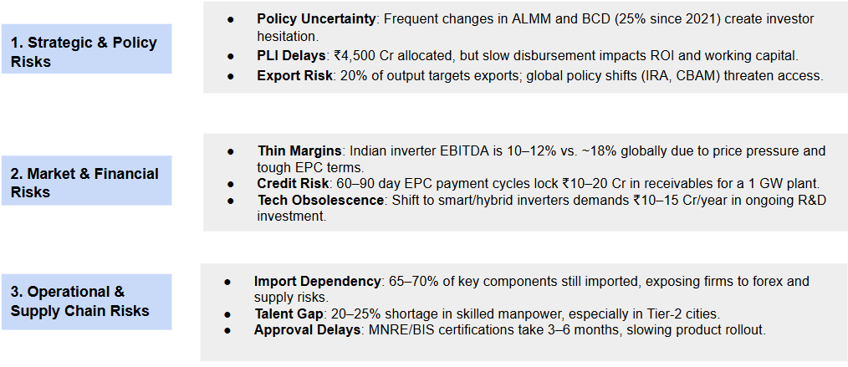This screenshot has width=848, height=367.
Task: Click the Export Risk heading
Action: pos(293,75)
